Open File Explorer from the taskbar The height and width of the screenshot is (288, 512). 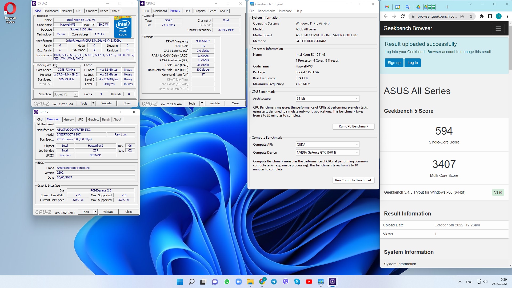click(250, 282)
